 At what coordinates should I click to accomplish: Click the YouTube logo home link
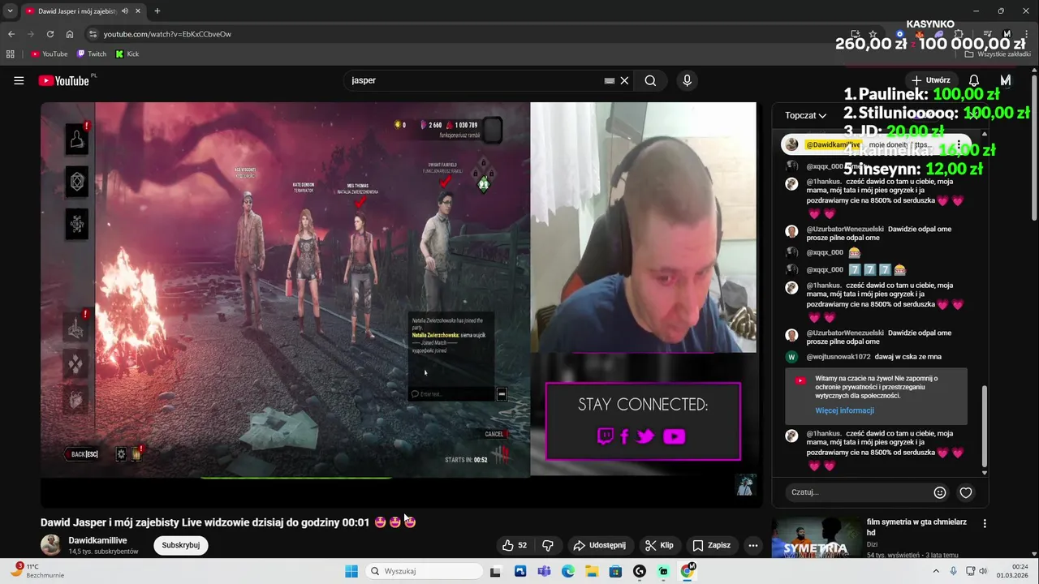pos(63,80)
